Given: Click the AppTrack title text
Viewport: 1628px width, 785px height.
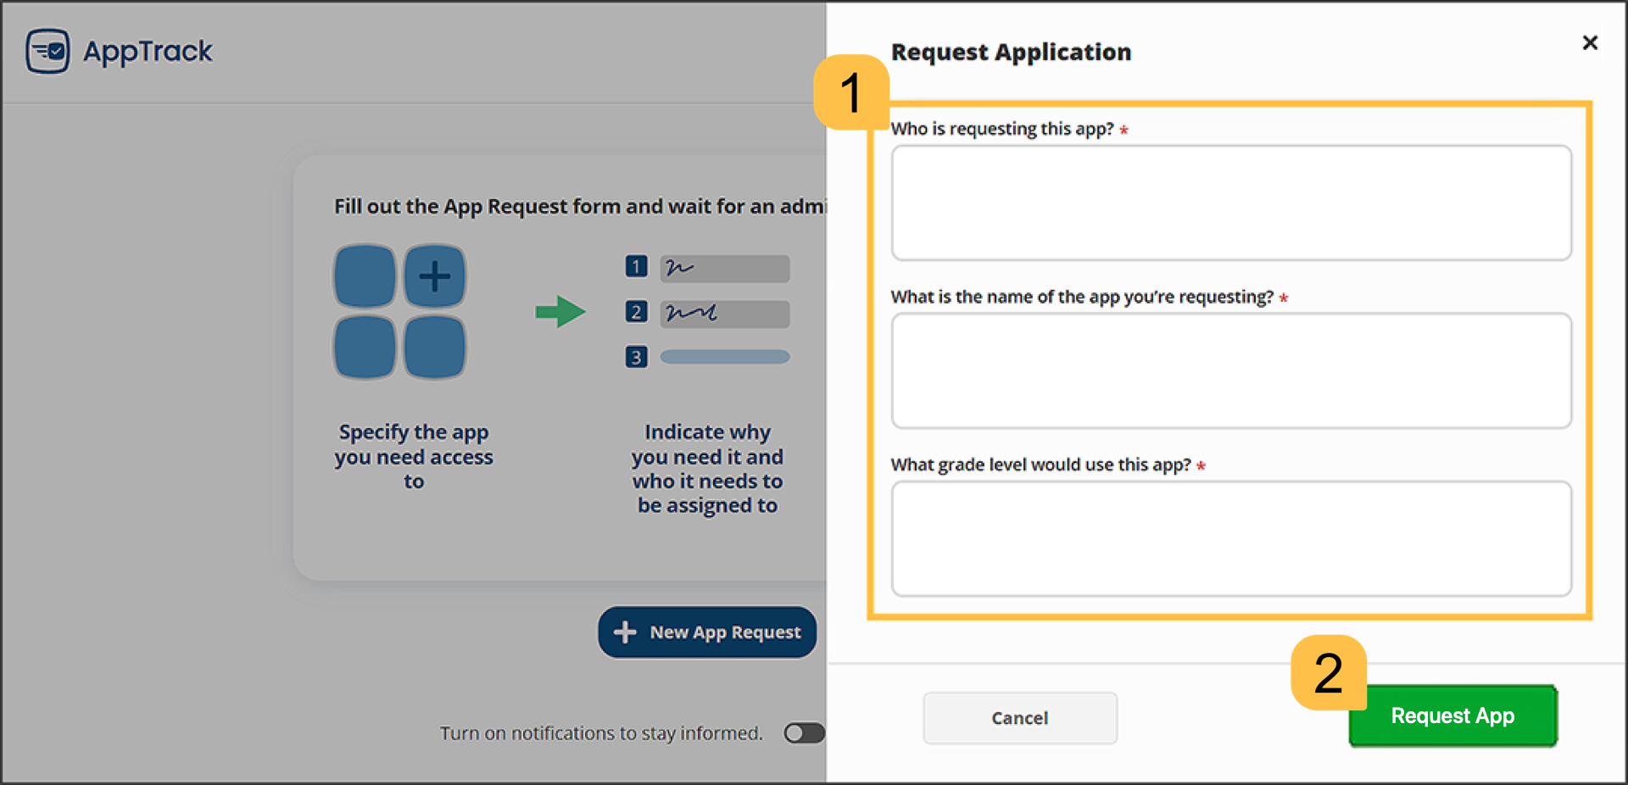Looking at the screenshot, I should pos(148,51).
